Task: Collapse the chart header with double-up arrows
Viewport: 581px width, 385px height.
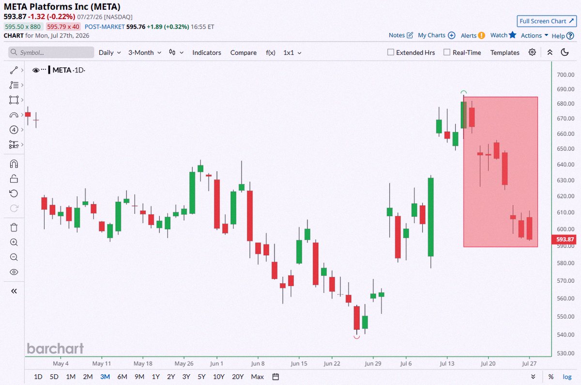Action: (550, 52)
